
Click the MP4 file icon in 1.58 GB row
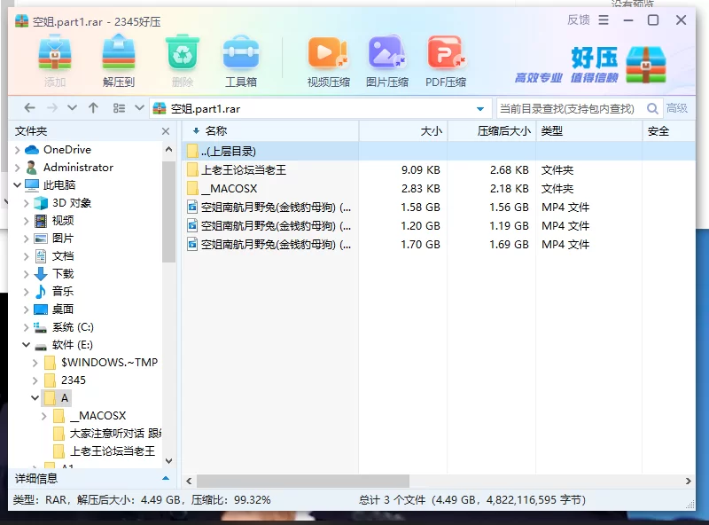click(x=192, y=208)
